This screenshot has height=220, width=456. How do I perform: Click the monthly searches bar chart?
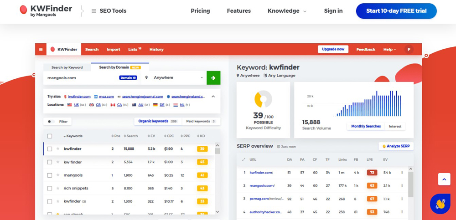[367, 103]
